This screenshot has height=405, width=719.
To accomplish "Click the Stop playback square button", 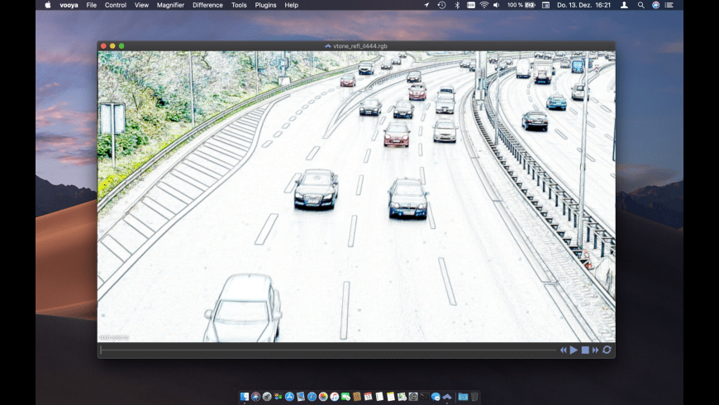I will click(585, 350).
